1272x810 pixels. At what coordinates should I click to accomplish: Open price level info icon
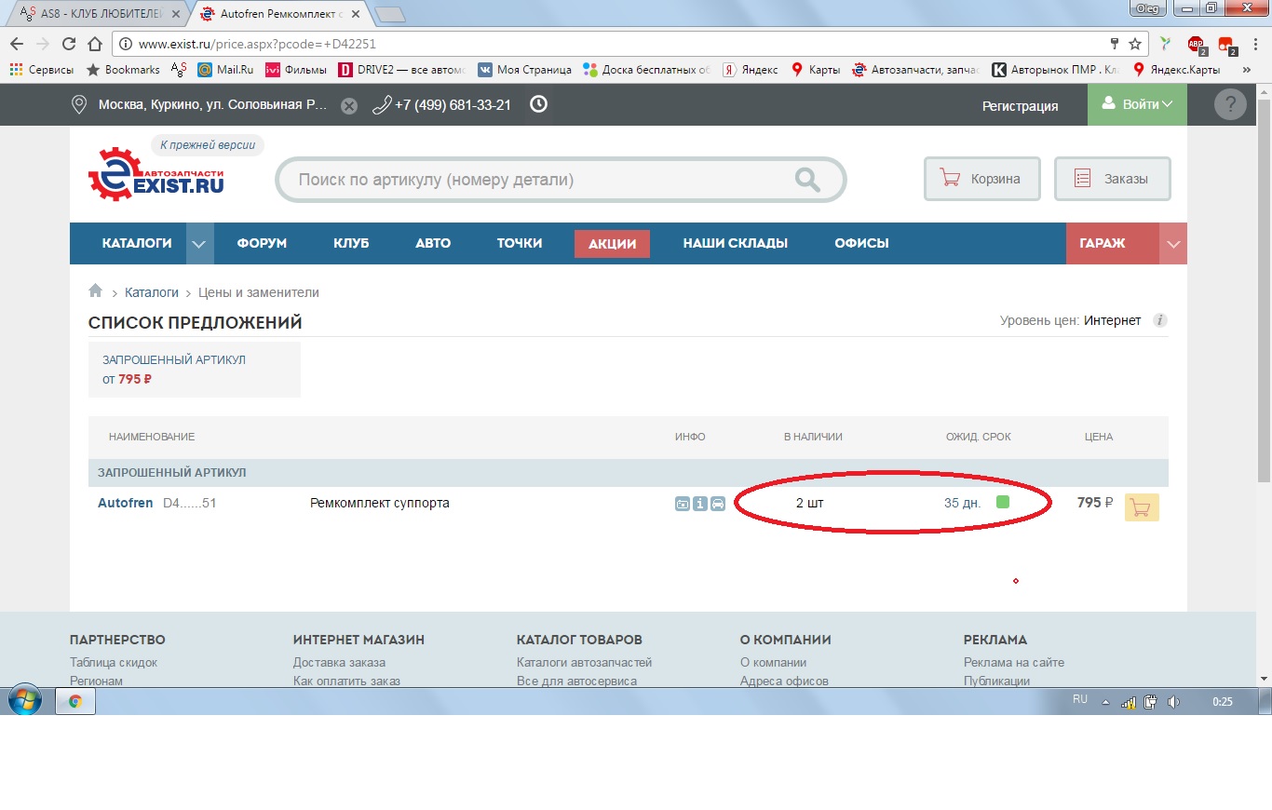click(x=1159, y=320)
